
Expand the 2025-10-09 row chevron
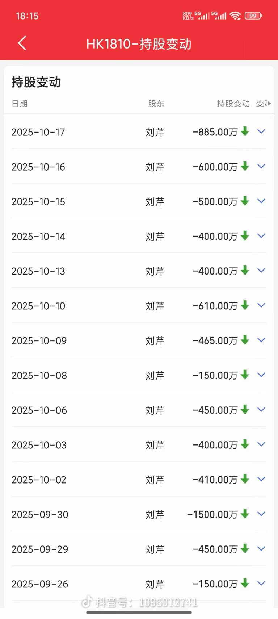click(x=261, y=340)
